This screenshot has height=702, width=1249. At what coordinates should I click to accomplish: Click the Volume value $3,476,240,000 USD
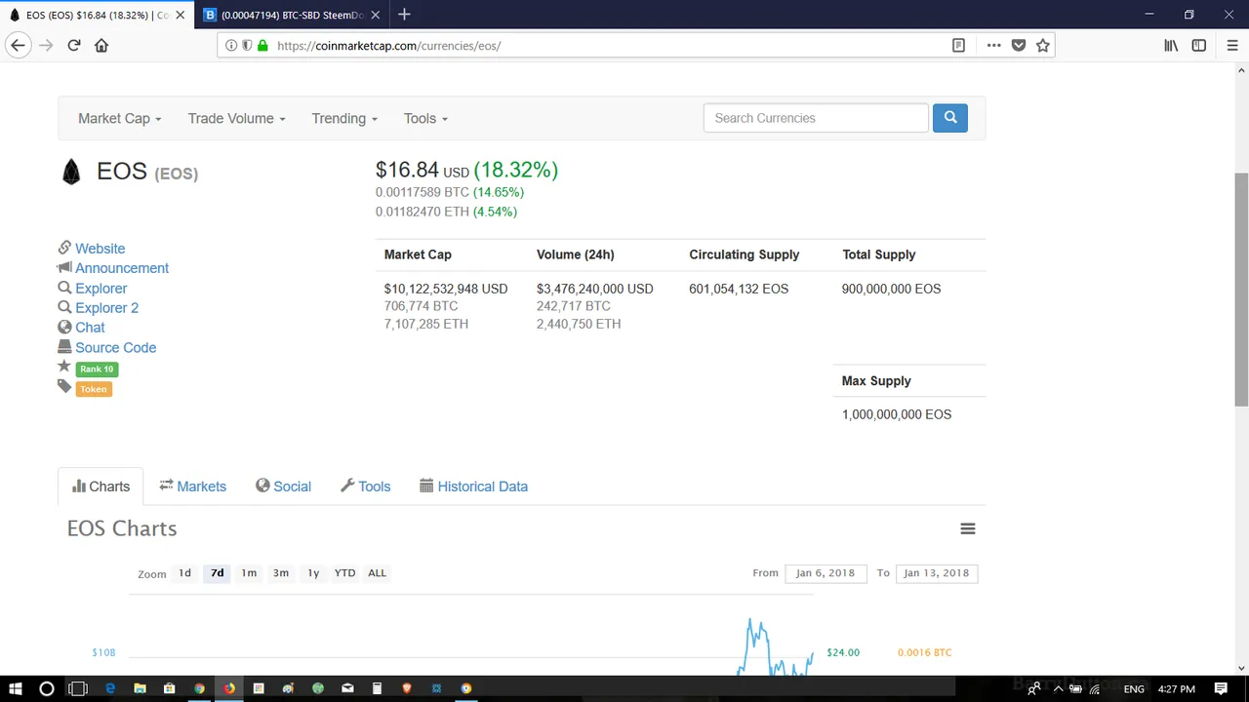(x=594, y=289)
